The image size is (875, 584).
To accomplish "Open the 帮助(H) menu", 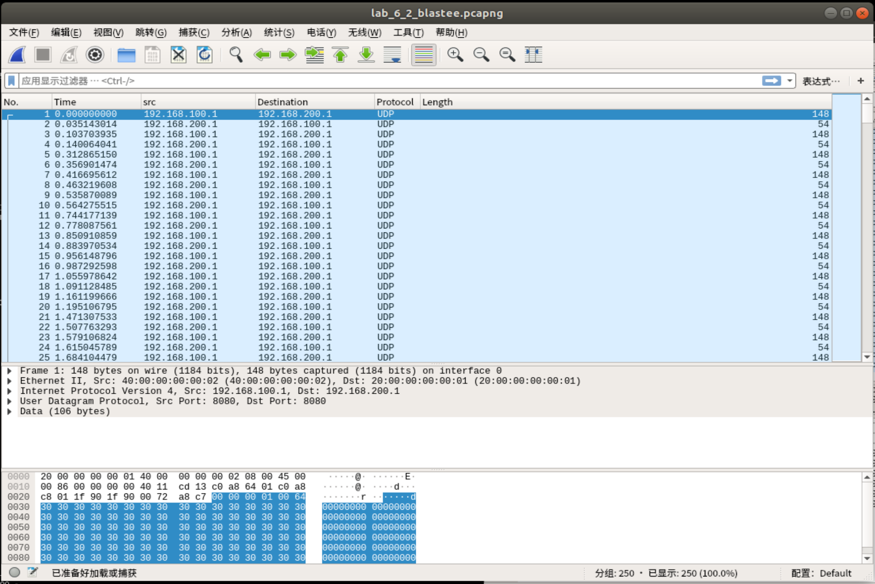I will [451, 33].
